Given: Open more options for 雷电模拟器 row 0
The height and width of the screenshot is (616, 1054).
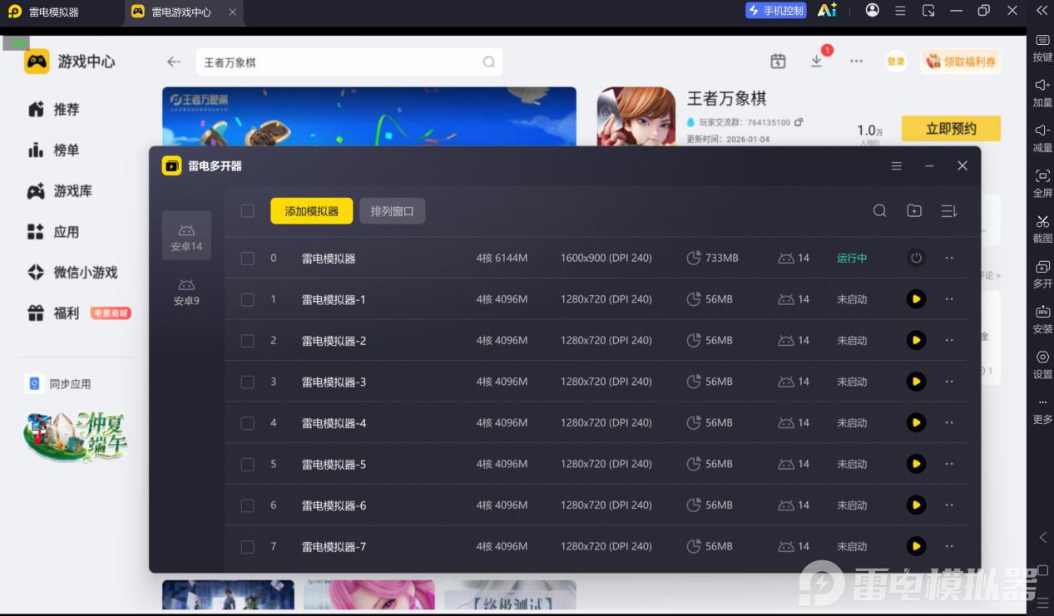Looking at the screenshot, I should click(x=949, y=258).
